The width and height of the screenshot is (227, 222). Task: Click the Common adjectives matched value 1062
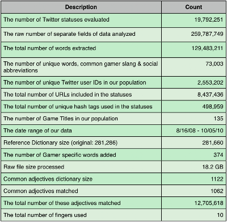point(217,191)
